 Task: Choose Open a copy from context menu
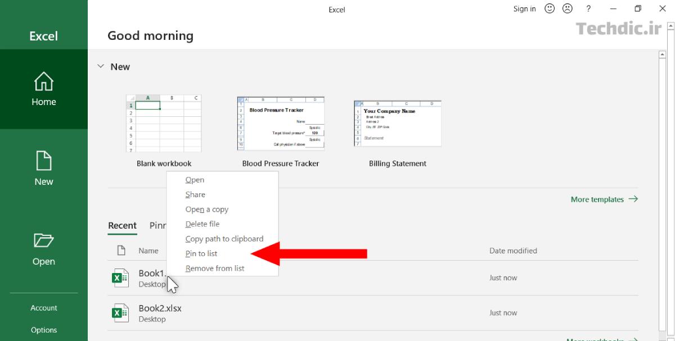223,209
